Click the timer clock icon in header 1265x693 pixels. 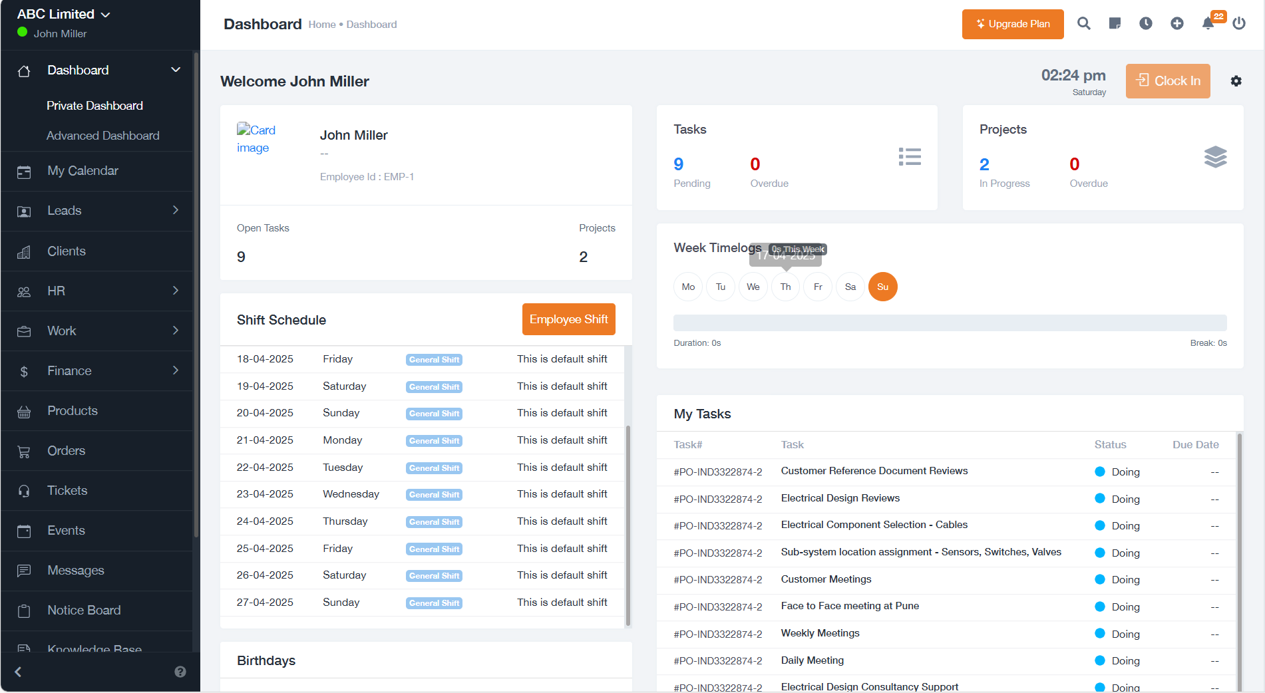click(1145, 24)
